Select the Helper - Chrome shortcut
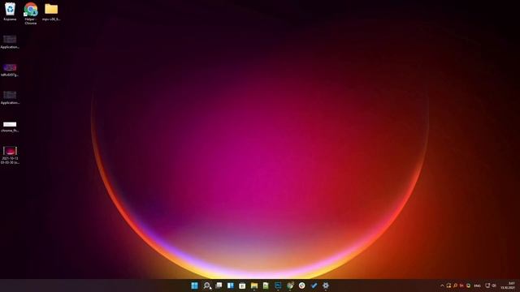 [31, 14]
